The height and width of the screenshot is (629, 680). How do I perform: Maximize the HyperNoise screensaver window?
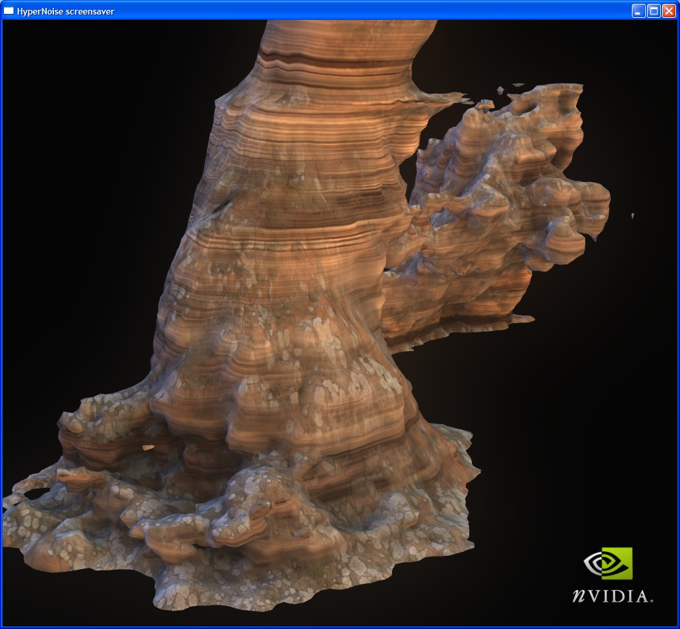[x=654, y=11]
